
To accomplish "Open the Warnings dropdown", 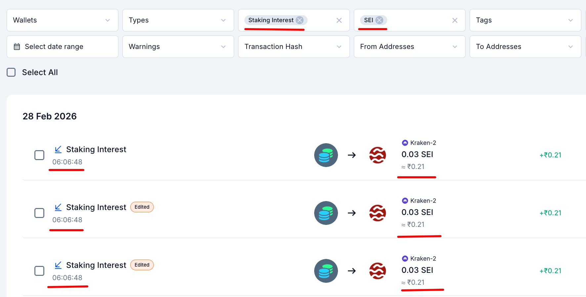I will point(178,47).
